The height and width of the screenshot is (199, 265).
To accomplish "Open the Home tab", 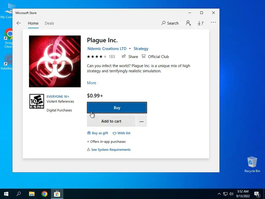I will [x=33, y=23].
